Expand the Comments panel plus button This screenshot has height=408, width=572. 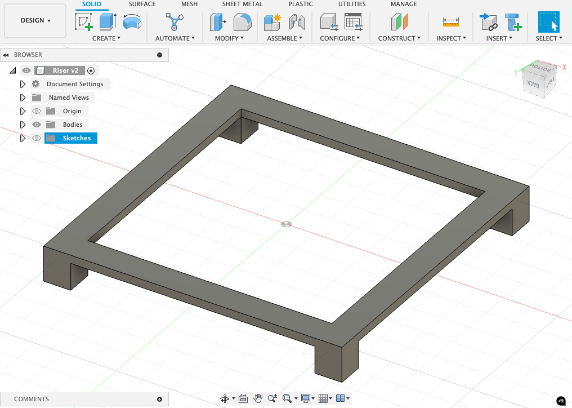[159, 399]
